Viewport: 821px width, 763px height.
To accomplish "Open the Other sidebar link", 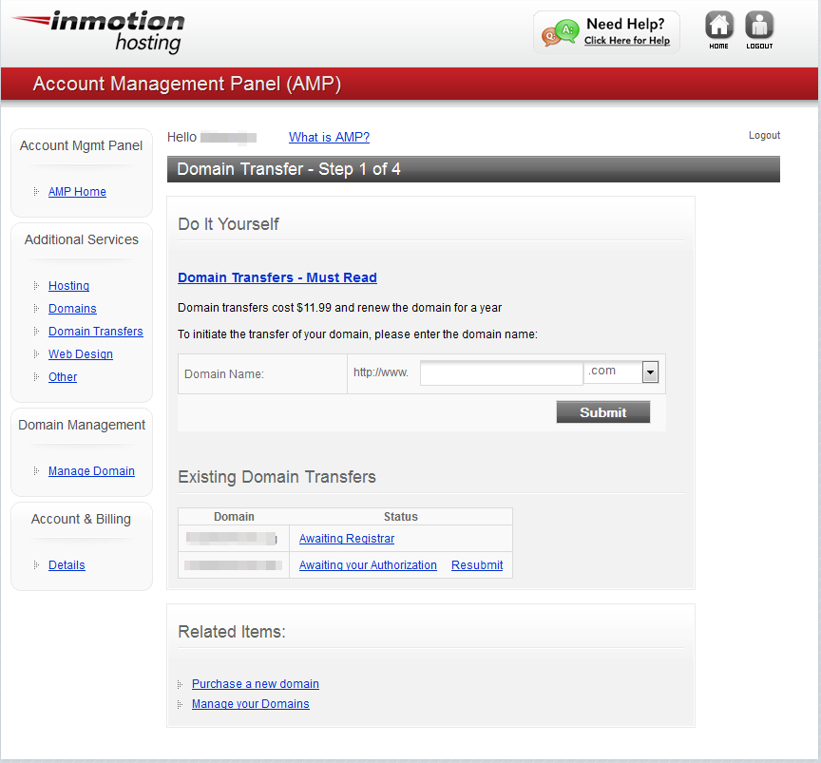I will [x=63, y=377].
